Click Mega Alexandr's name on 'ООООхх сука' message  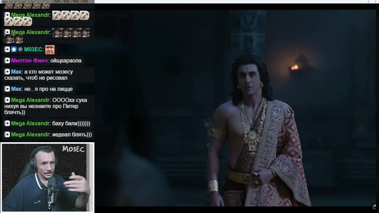[31, 100]
